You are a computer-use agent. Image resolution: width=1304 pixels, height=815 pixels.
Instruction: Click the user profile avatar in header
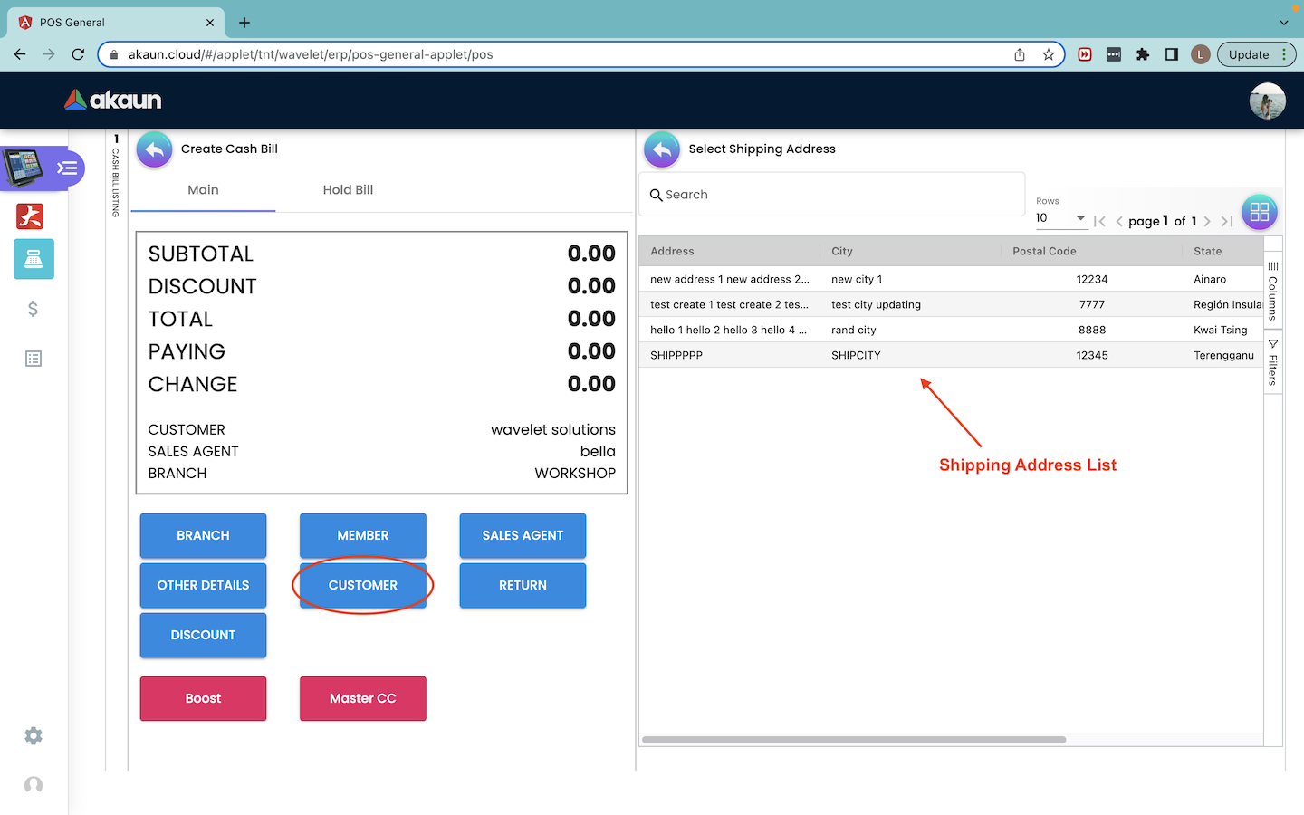pyautogui.click(x=1267, y=101)
